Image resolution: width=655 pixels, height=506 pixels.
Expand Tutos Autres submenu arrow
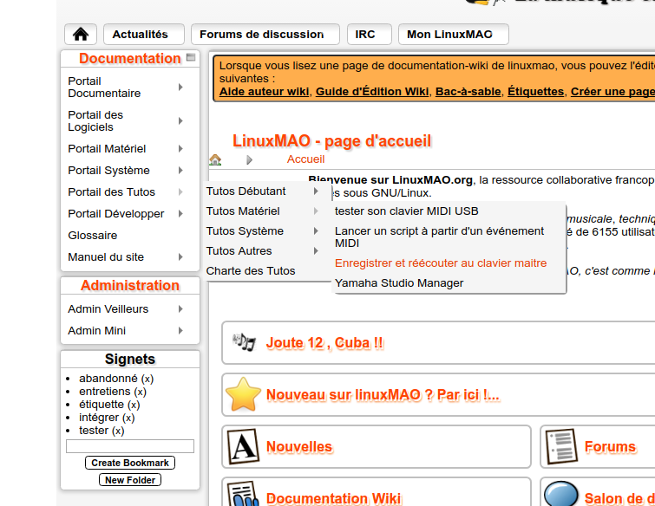pyautogui.click(x=316, y=250)
